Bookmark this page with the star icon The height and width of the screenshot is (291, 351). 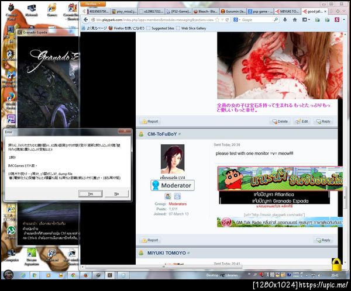click(217, 20)
